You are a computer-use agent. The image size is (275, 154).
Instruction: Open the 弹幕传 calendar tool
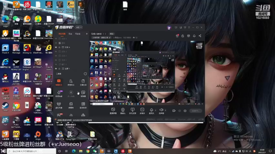(71, 105)
